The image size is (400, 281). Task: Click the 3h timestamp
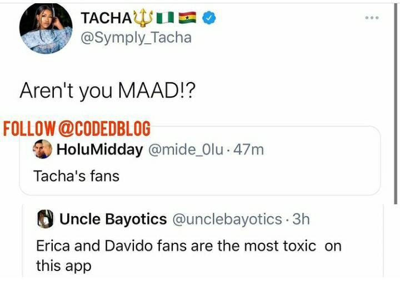point(301,219)
